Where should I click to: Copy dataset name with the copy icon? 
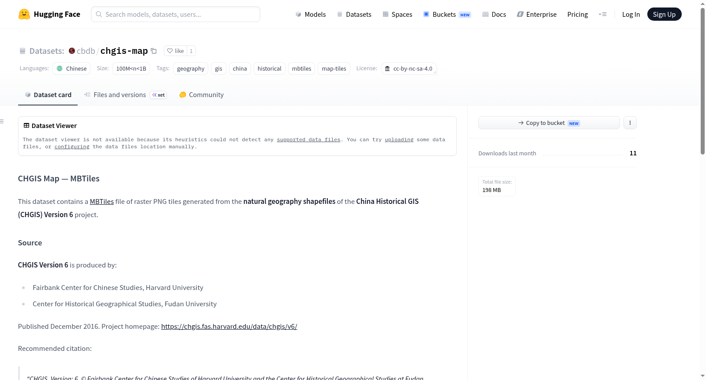pyautogui.click(x=154, y=51)
